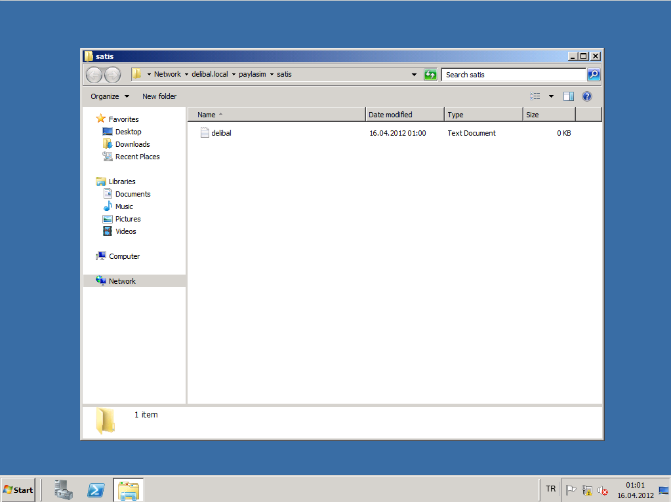
Task: Open the Start menu
Action: (18, 490)
